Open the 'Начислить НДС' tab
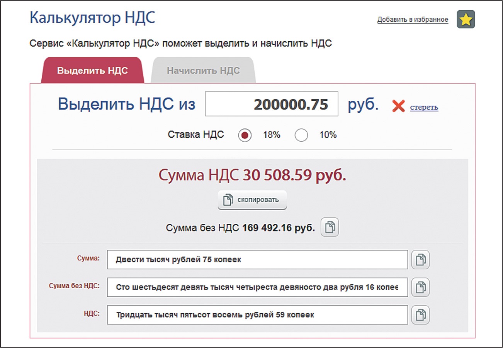This screenshot has height=348, width=503. click(203, 71)
